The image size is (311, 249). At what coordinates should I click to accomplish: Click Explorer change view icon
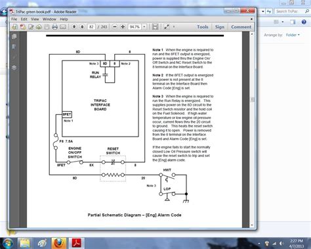pyautogui.click(x=276, y=22)
